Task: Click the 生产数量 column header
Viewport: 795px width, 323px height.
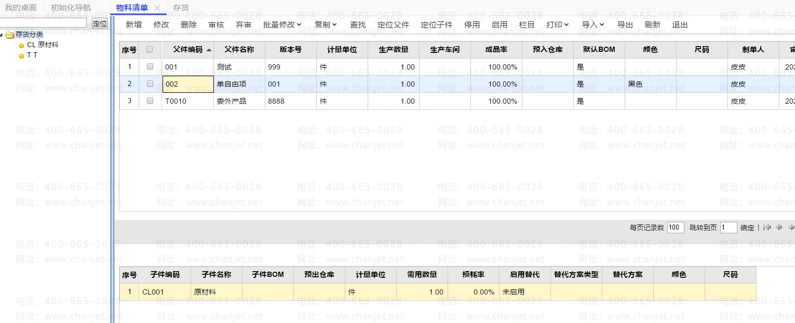Action: pyautogui.click(x=394, y=50)
